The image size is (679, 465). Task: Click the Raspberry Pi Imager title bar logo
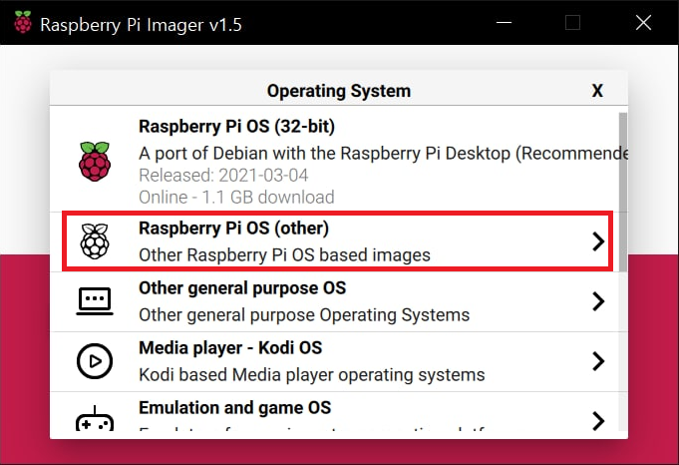[23, 22]
